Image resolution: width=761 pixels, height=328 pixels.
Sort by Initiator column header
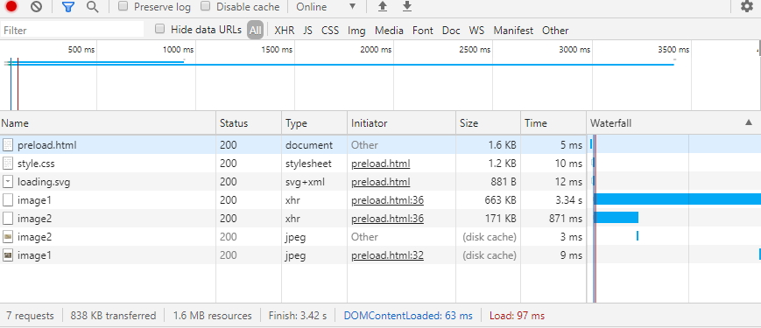(401, 123)
